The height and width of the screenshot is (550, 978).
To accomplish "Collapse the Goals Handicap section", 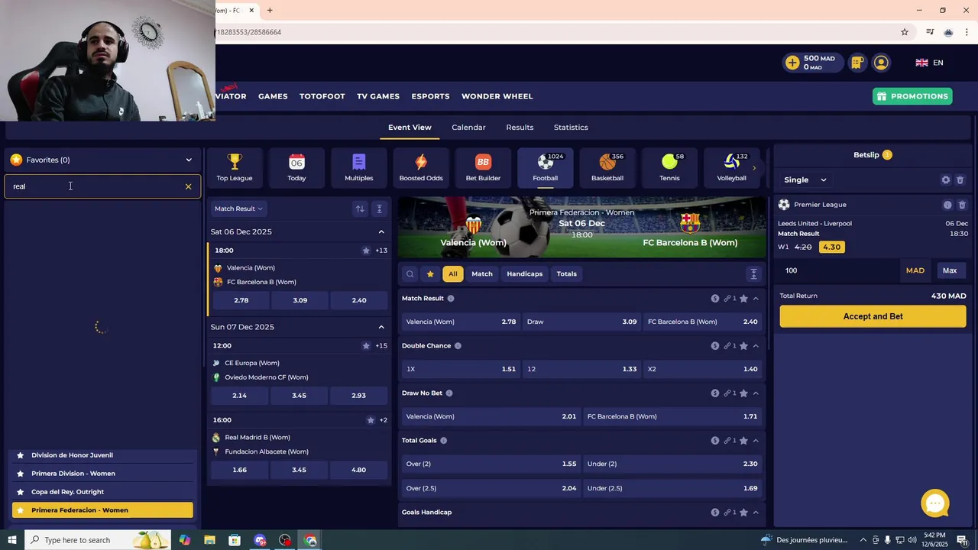I will (x=756, y=513).
